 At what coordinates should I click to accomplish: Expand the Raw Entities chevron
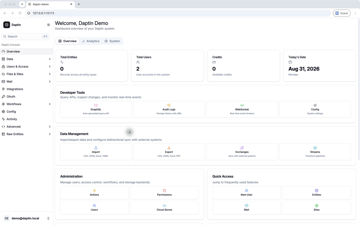coord(50,134)
